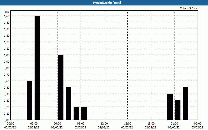
Task: Click the '15:00' time label
Action: pyautogui.click(x=127, y=124)
